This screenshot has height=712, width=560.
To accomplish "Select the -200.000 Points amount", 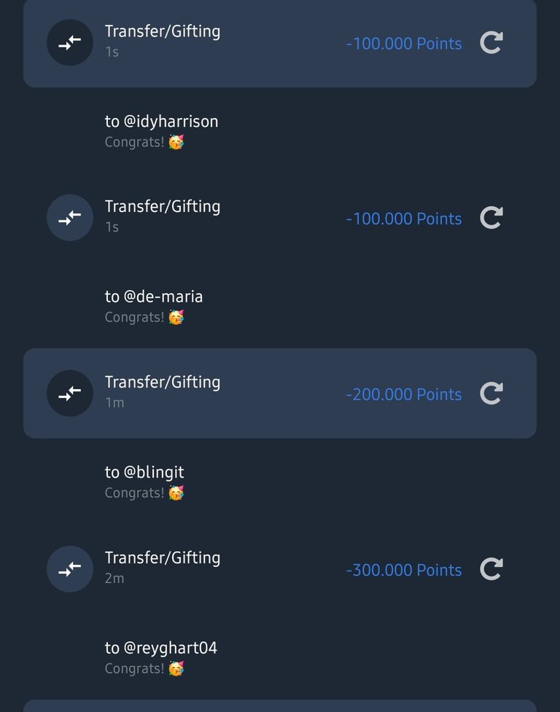I will click(x=404, y=394).
